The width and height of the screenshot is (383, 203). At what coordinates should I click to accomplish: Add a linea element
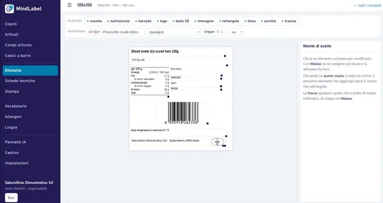250,21
